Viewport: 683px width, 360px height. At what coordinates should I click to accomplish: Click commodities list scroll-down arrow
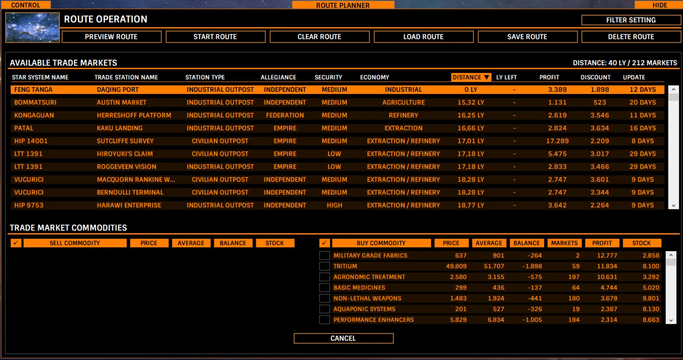(671, 320)
